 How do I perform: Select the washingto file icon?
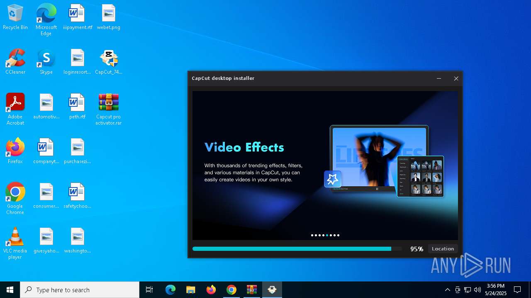[77, 241]
